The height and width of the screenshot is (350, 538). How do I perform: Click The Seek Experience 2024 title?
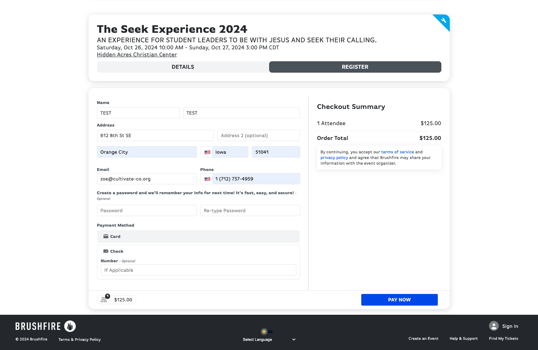[172, 29]
